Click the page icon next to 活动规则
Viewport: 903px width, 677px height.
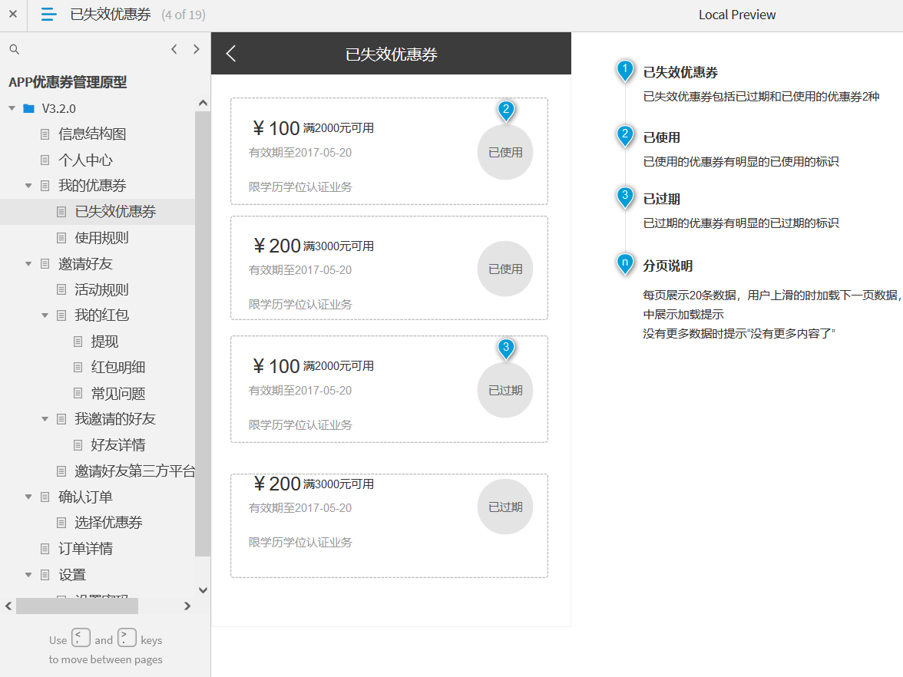[x=61, y=289]
